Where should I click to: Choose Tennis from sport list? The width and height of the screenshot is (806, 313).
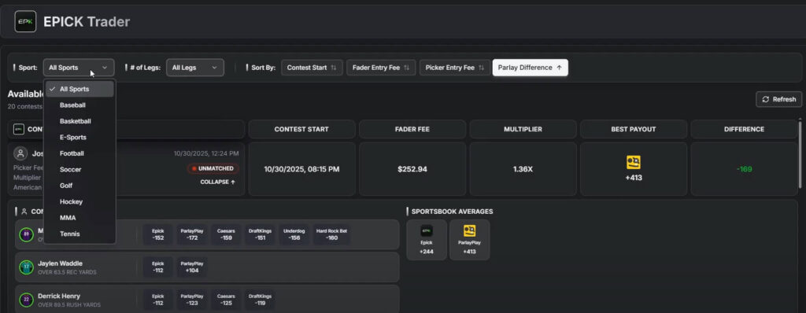(x=79, y=234)
